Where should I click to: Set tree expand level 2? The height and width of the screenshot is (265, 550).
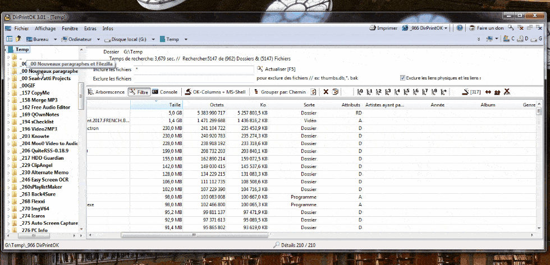click(378, 92)
